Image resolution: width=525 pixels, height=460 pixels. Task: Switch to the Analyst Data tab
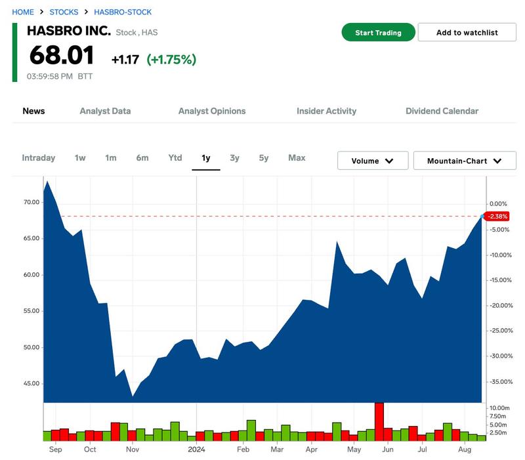[x=105, y=111]
